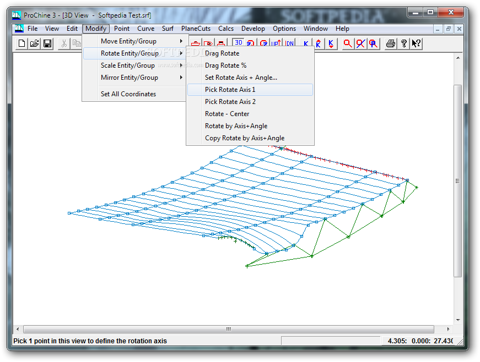Close the open Modify menu
Viewport: 480px width, 362px height.
click(x=96, y=29)
